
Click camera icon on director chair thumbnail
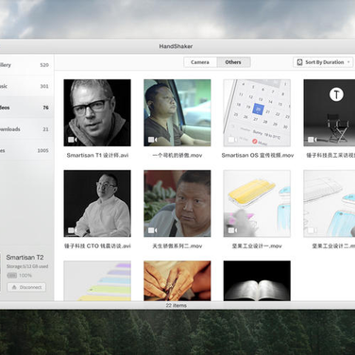point(313,140)
